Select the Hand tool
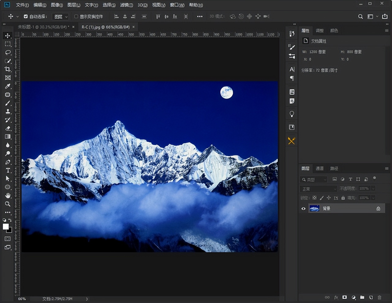392x303 pixels. tap(8, 195)
